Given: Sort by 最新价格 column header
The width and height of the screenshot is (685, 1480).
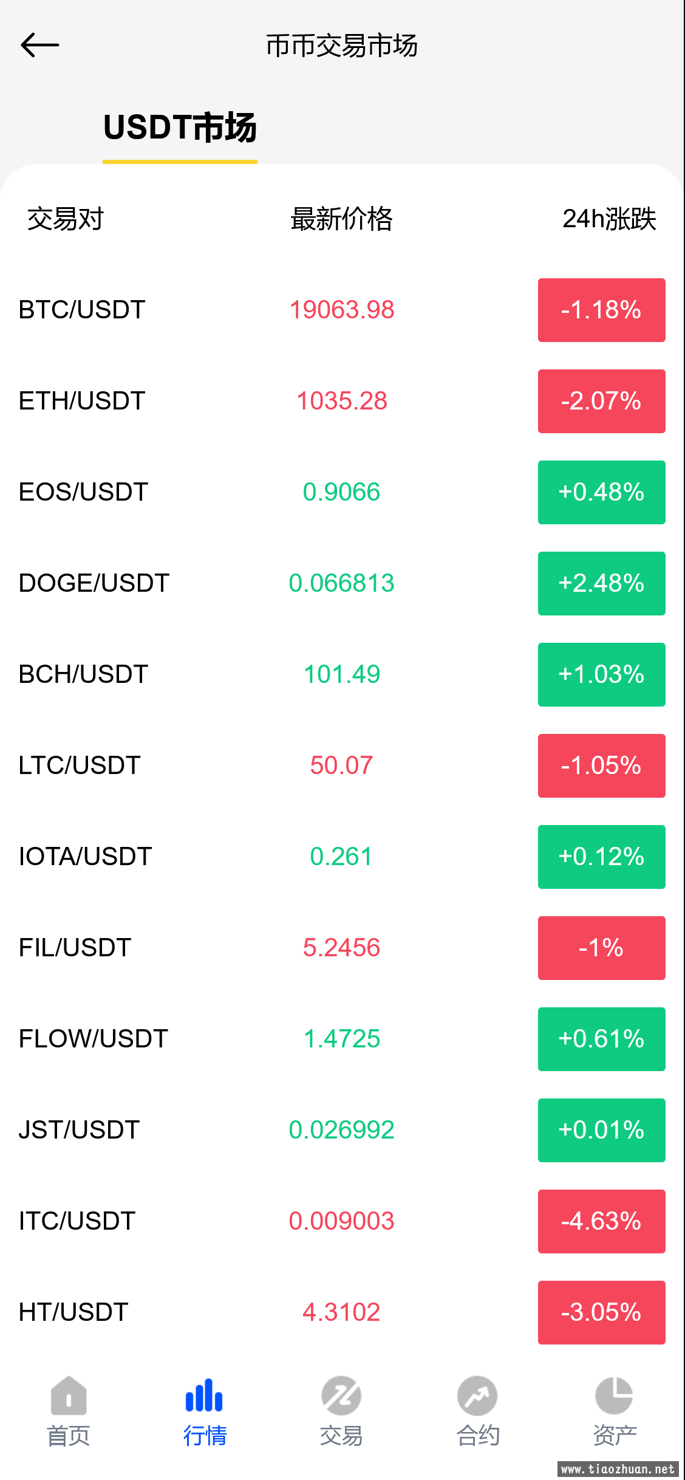Looking at the screenshot, I should coord(341,219).
